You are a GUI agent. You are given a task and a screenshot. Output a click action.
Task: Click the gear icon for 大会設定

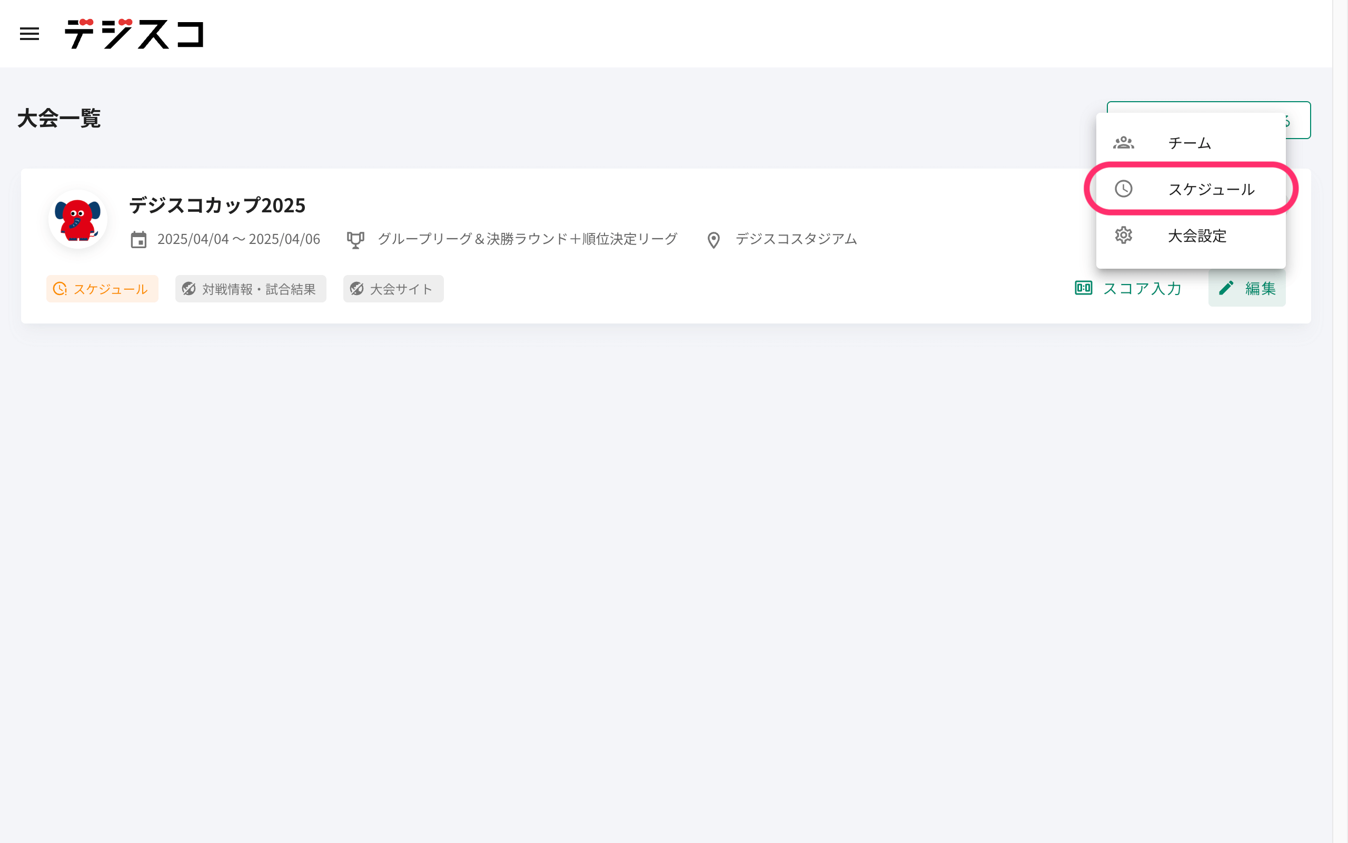tap(1124, 236)
